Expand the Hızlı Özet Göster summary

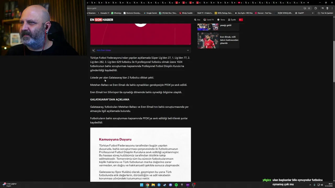[x=188, y=50]
